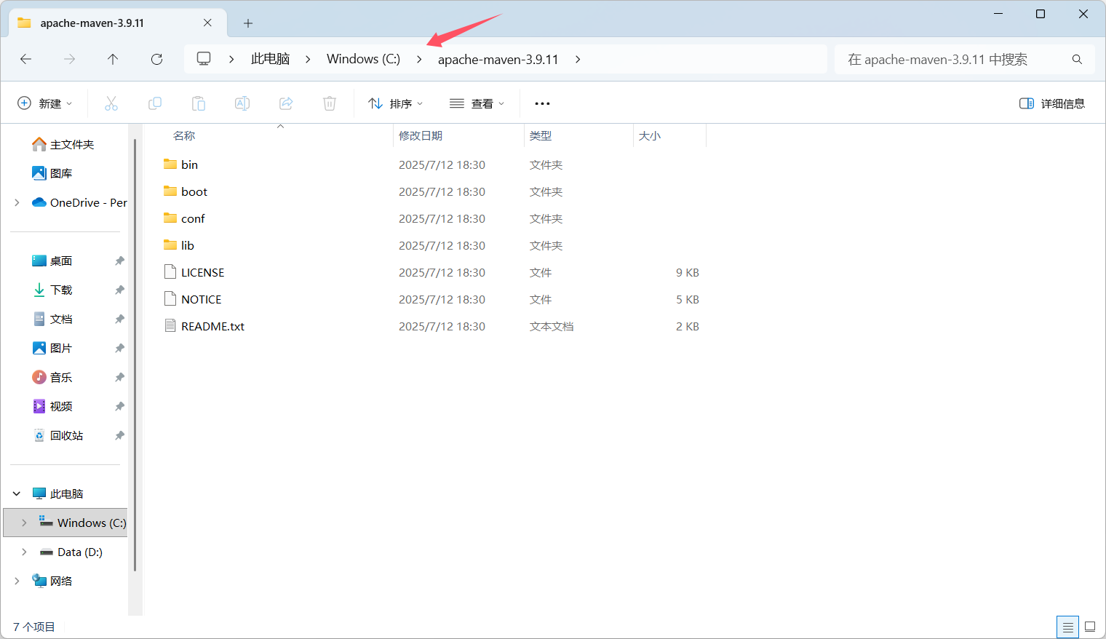Switch to details list view in status bar
Image resolution: width=1106 pixels, height=639 pixels.
click(1067, 627)
